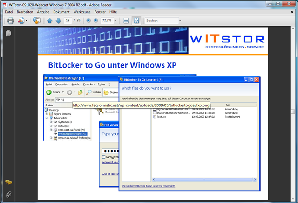Click horizontal scrollbar left arrow in Lesetool
The width and height of the screenshot is (298, 203).
(154, 179)
